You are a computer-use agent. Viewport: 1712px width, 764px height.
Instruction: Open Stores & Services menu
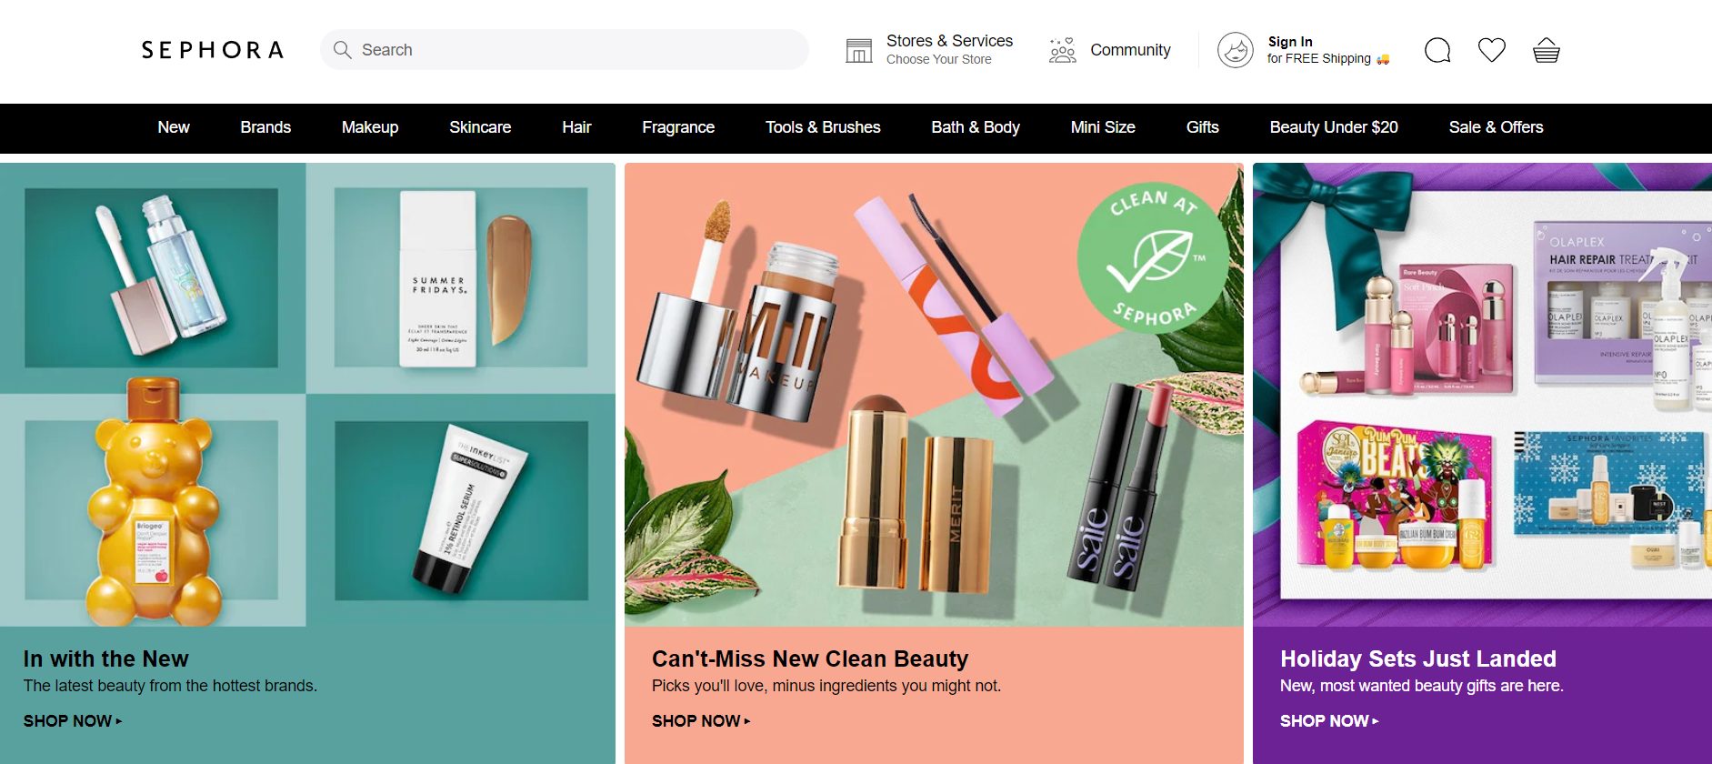point(929,50)
